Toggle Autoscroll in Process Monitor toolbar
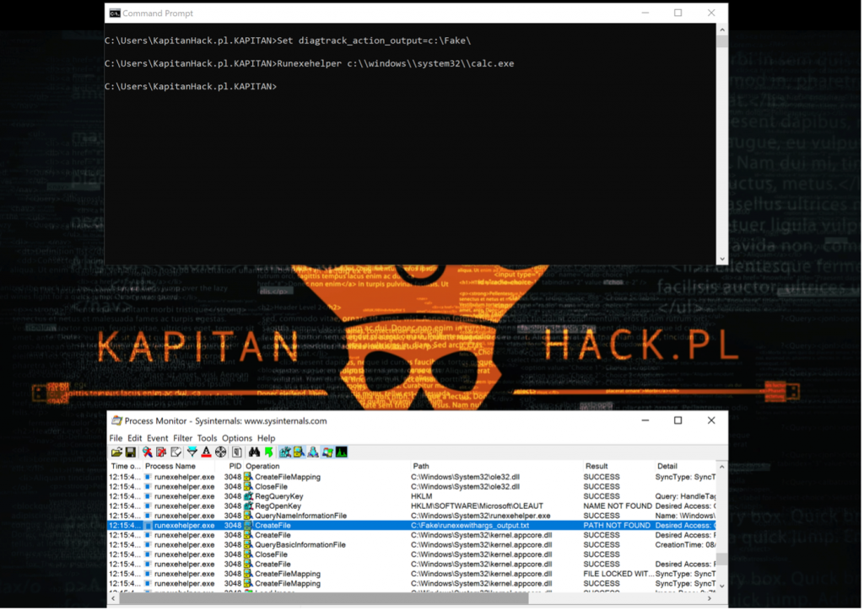Screen dimensions: 864x610 [161, 452]
